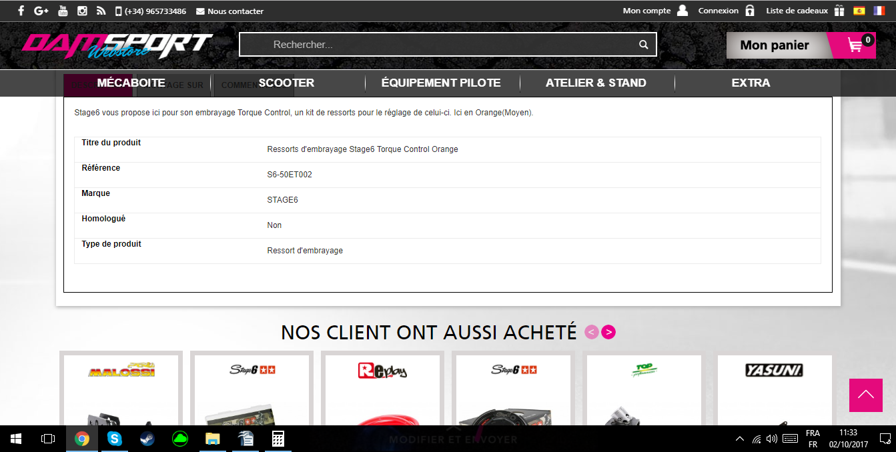
Task: Open the EXTRA menu
Action: pos(751,83)
